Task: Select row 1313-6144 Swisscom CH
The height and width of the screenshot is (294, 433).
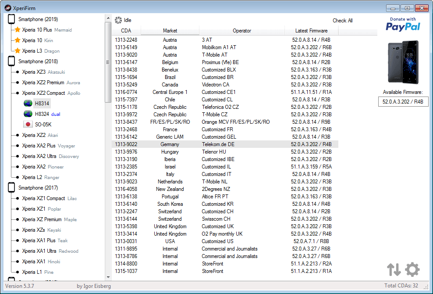Action: (225, 219)
